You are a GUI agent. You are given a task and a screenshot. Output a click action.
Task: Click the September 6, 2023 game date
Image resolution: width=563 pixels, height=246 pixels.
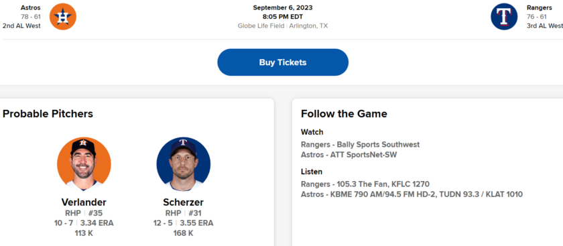coord(283,7)
